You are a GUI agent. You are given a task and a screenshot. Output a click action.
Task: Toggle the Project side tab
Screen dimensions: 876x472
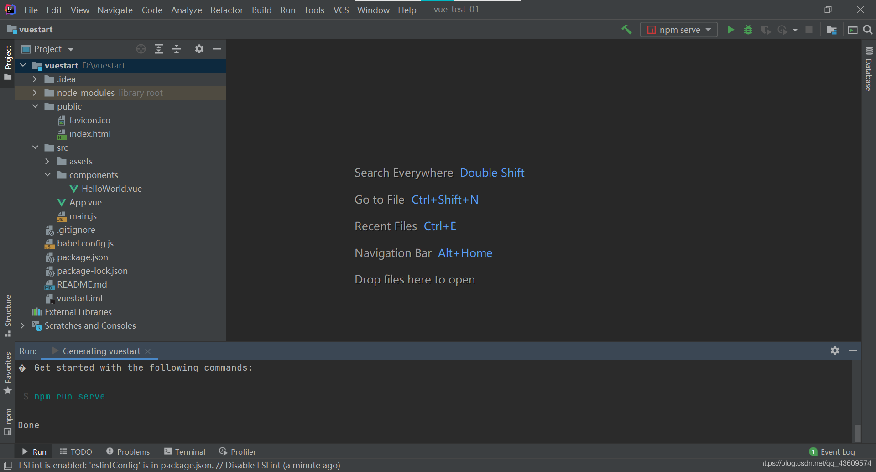[x=8, y=63]
